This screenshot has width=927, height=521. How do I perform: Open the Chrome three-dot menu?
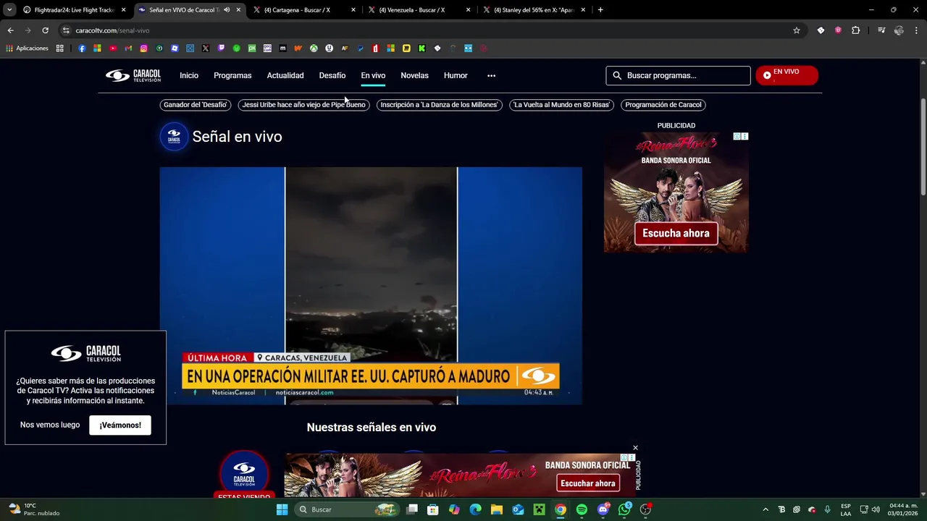917,30
